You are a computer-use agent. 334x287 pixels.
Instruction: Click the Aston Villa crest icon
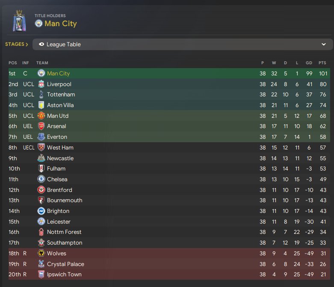pyautogui.click(x=41, y=105)
